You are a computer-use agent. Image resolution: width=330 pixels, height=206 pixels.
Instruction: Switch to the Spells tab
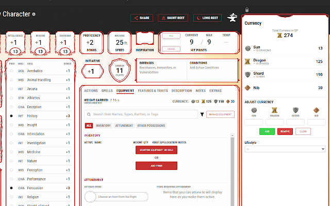107,91
